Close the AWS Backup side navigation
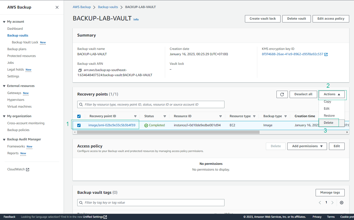354x220 pixels. tap(57, 7)
